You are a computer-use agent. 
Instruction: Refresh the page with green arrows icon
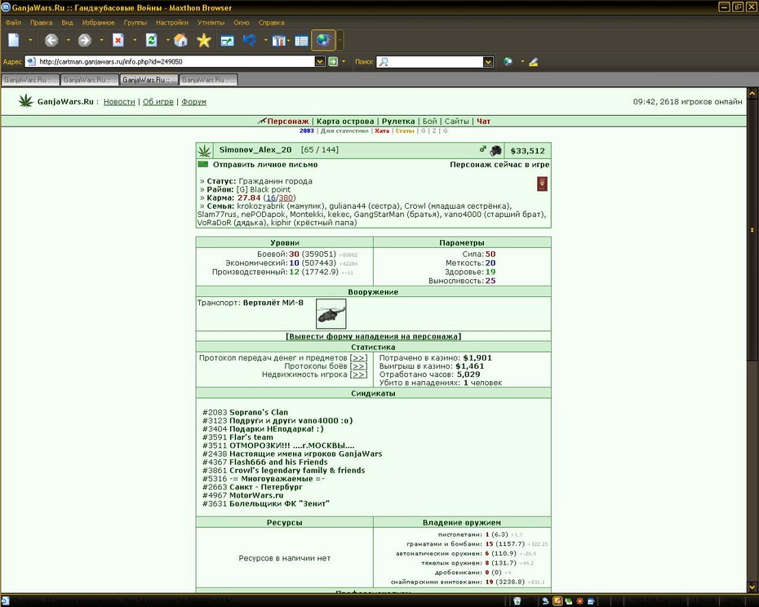click(152, 40)
